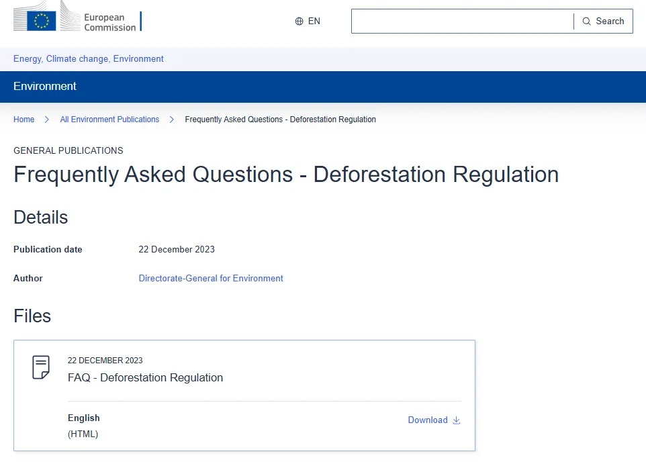The image size is (646, 464).
Task: Download the English HTML file
Action: tap(428, 420)
